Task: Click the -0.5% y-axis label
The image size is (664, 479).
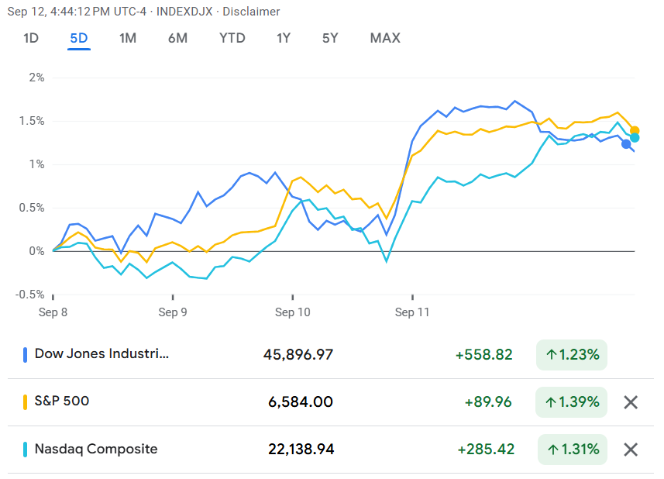Action: [30, 295]
